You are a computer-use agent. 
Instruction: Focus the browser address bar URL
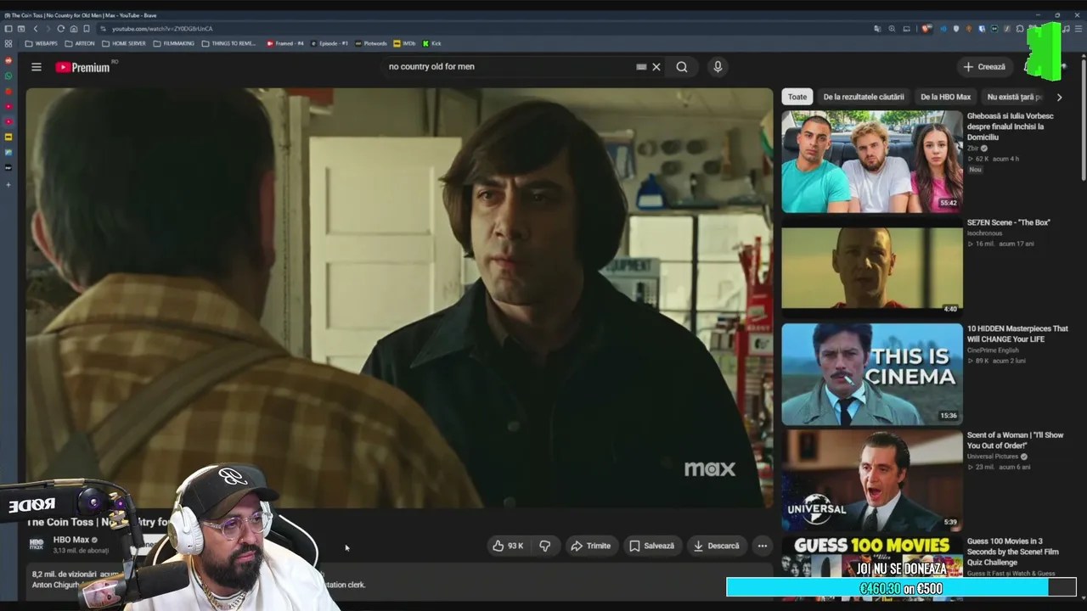point(162,29)
